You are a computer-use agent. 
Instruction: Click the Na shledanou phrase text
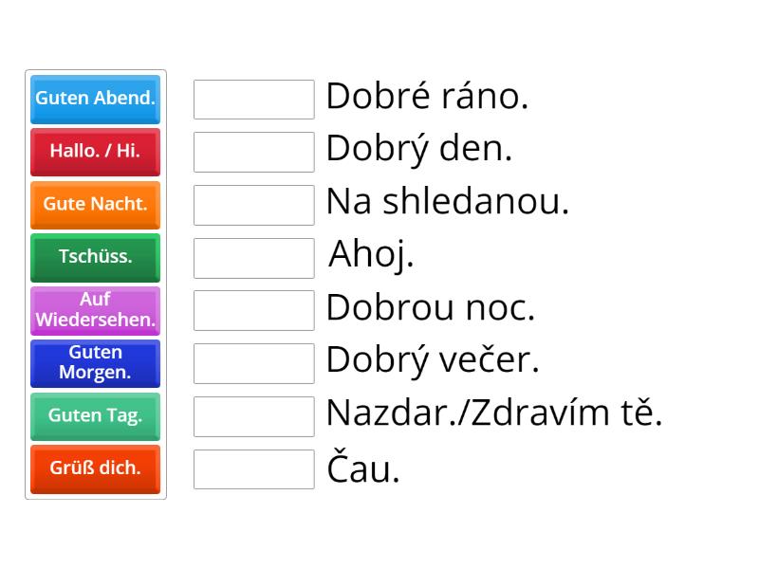[x=447, y=203]
